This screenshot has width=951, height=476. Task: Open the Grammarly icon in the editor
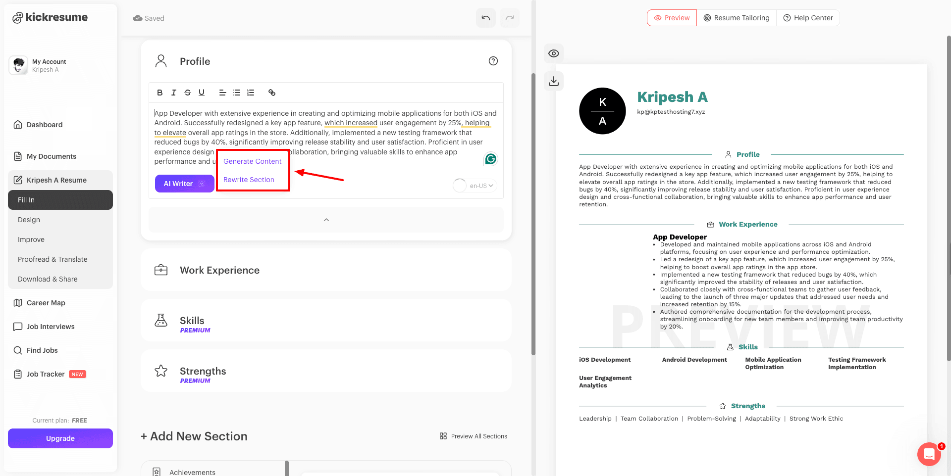coord(490,159)
